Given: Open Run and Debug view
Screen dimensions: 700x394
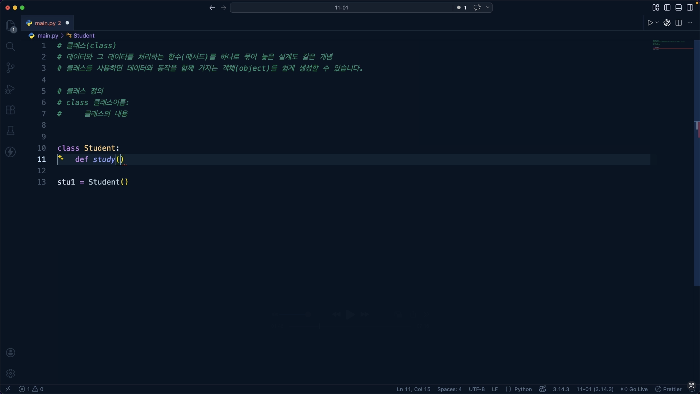Looking at the screenshot, I should [10, 89].
